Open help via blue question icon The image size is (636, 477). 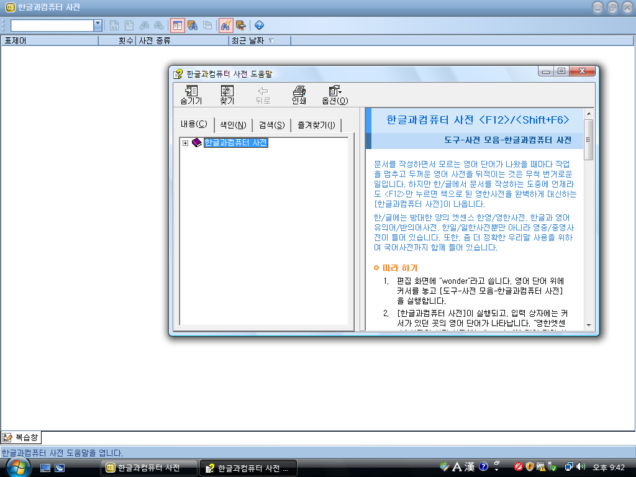coord(259,25)
